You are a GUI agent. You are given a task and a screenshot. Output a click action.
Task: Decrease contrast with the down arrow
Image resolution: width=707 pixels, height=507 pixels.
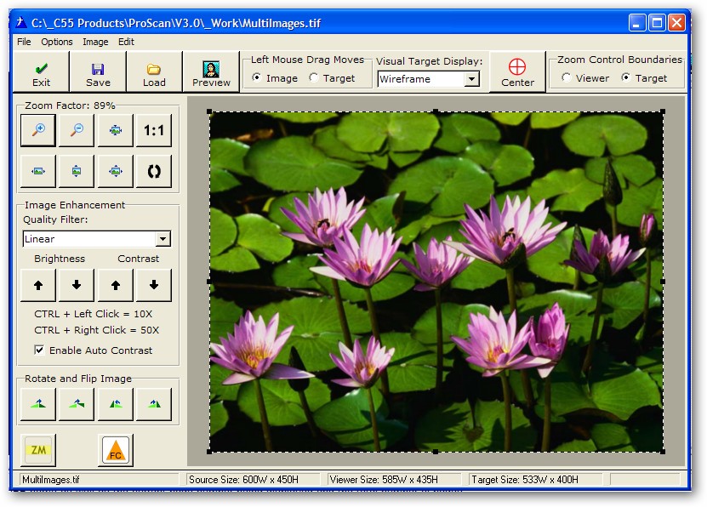(x=154, y=286)
